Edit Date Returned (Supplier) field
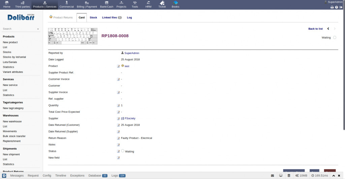345x179 pixels. pyautogui.click(x=118, y=132)
